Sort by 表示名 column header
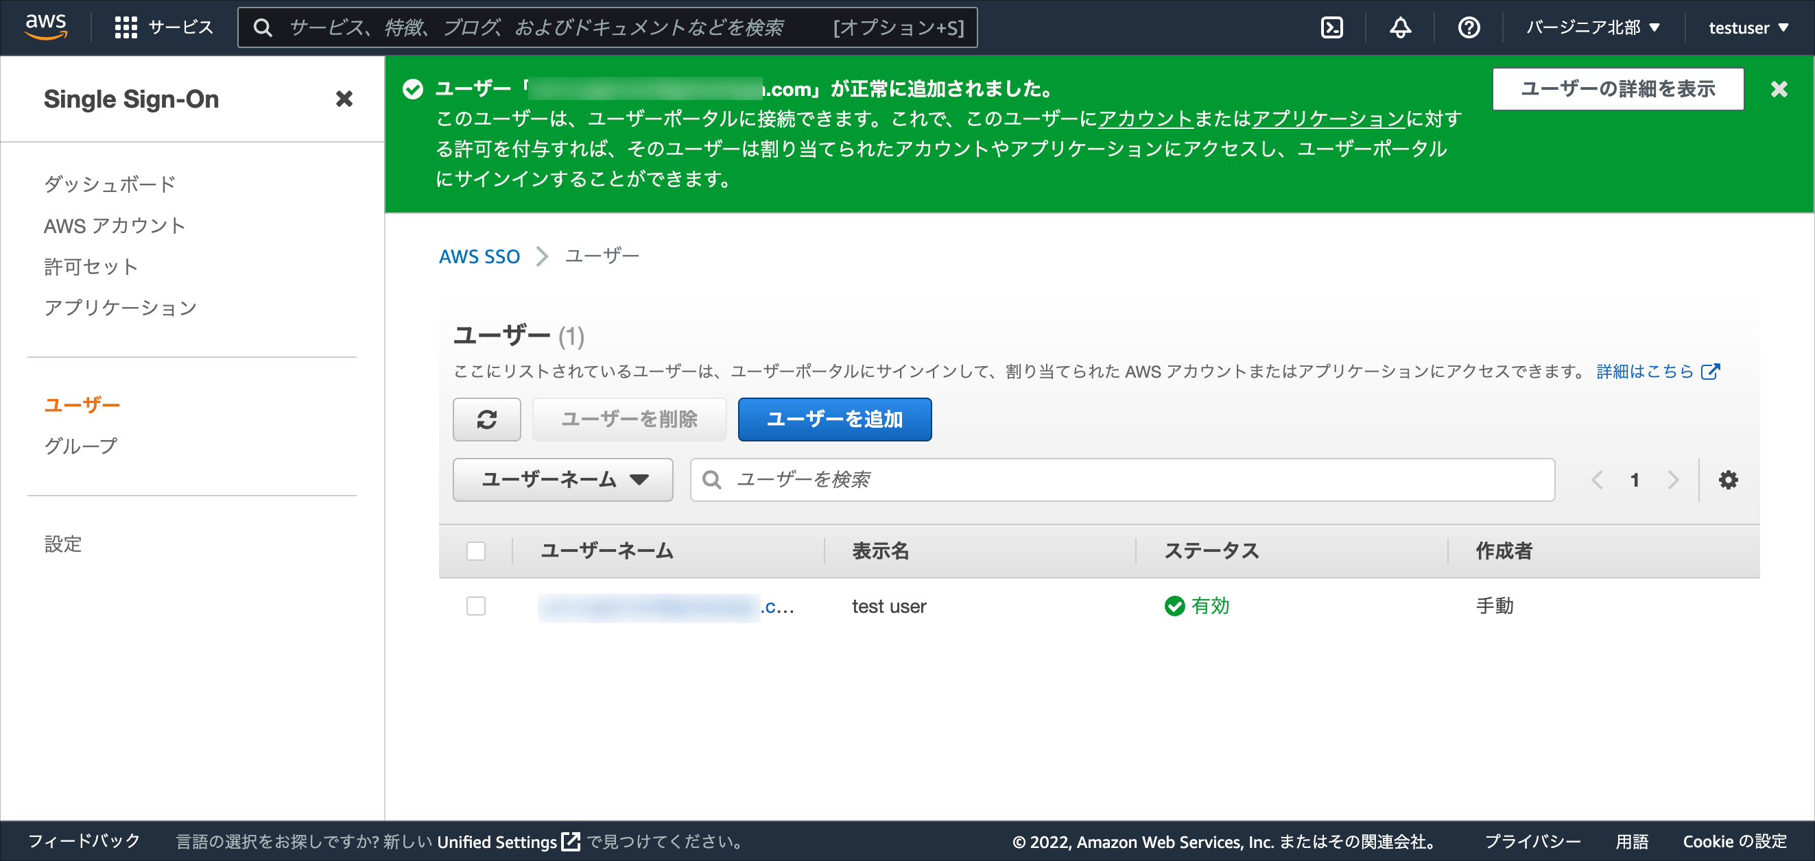Image resolution: width=1815 pixels, height=861 pixels. [879, 550]
